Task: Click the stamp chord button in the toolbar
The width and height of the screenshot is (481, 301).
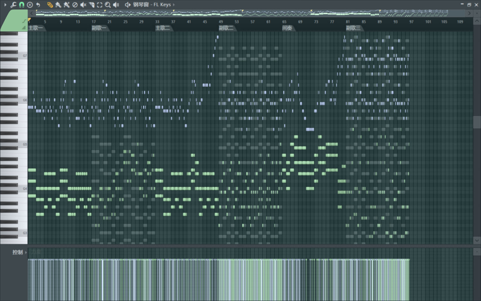Action: coord(30,4)
